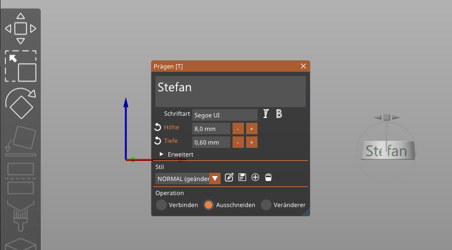The height and width of the screenshot is (250, 452).
Task: Delete the style with trash icon
Action: click(x=268, y=177)
